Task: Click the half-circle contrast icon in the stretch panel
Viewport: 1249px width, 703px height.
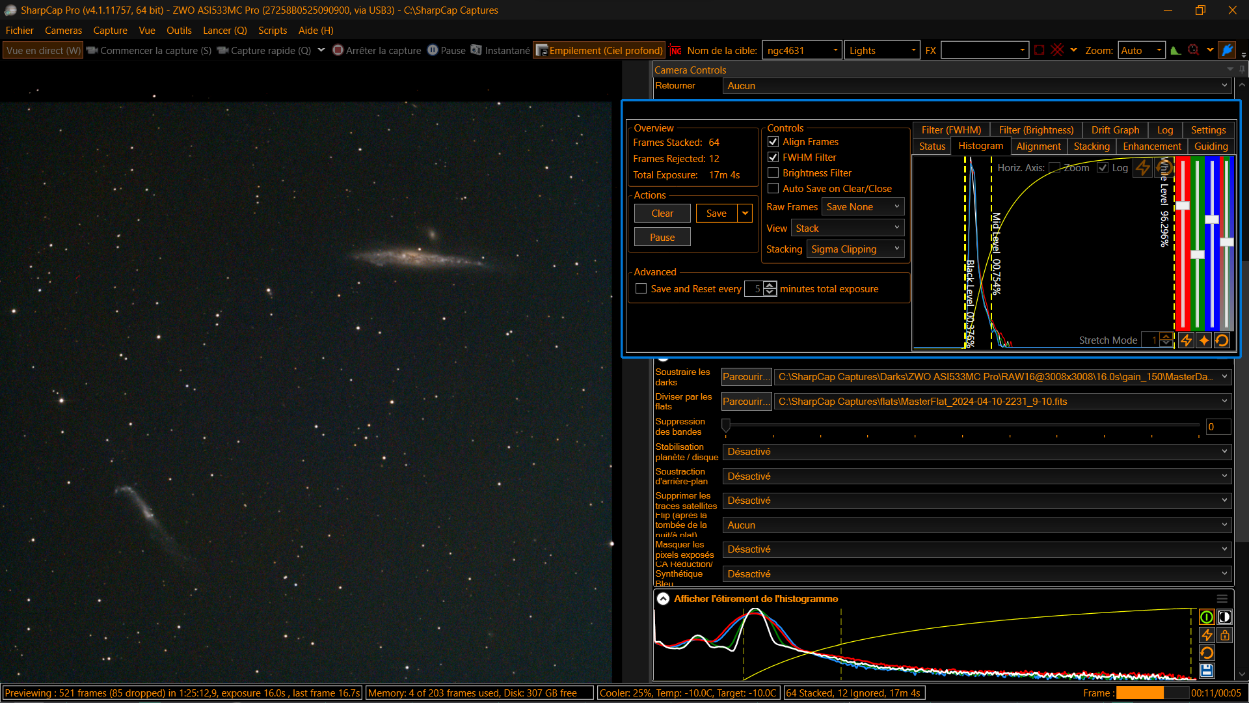Action: [x=1225, y=617]
